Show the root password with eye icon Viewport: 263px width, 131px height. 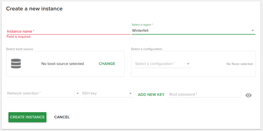click(248, 95)
